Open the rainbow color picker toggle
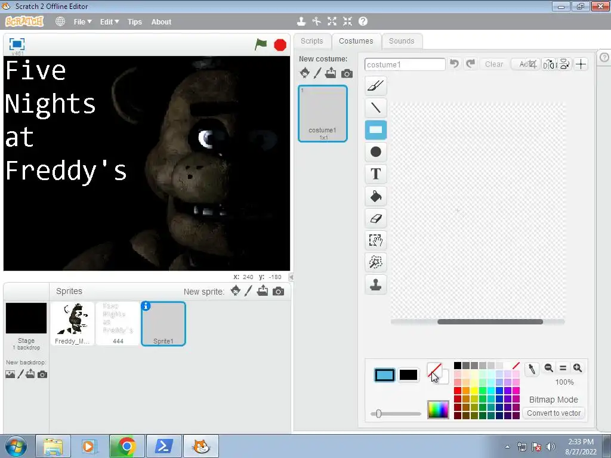Screen dimensions: 611x458 point(438,410)
